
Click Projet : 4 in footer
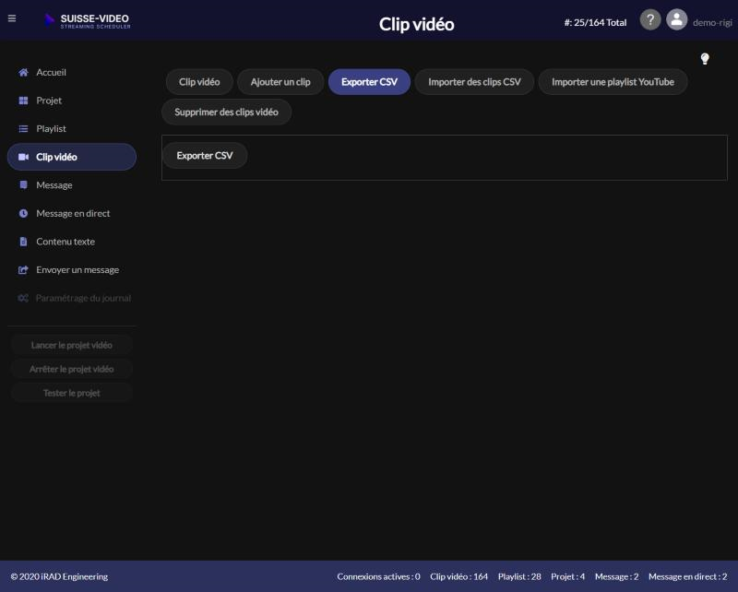568,576
